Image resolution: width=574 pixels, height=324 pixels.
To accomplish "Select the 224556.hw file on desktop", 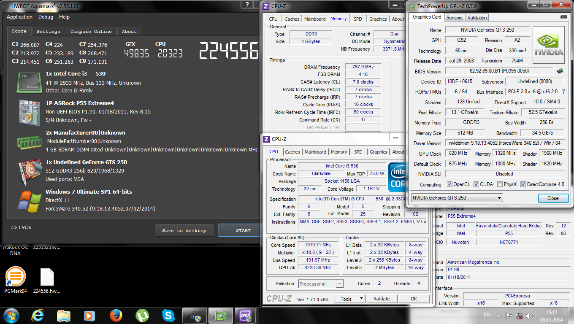I will click(47, 280).
